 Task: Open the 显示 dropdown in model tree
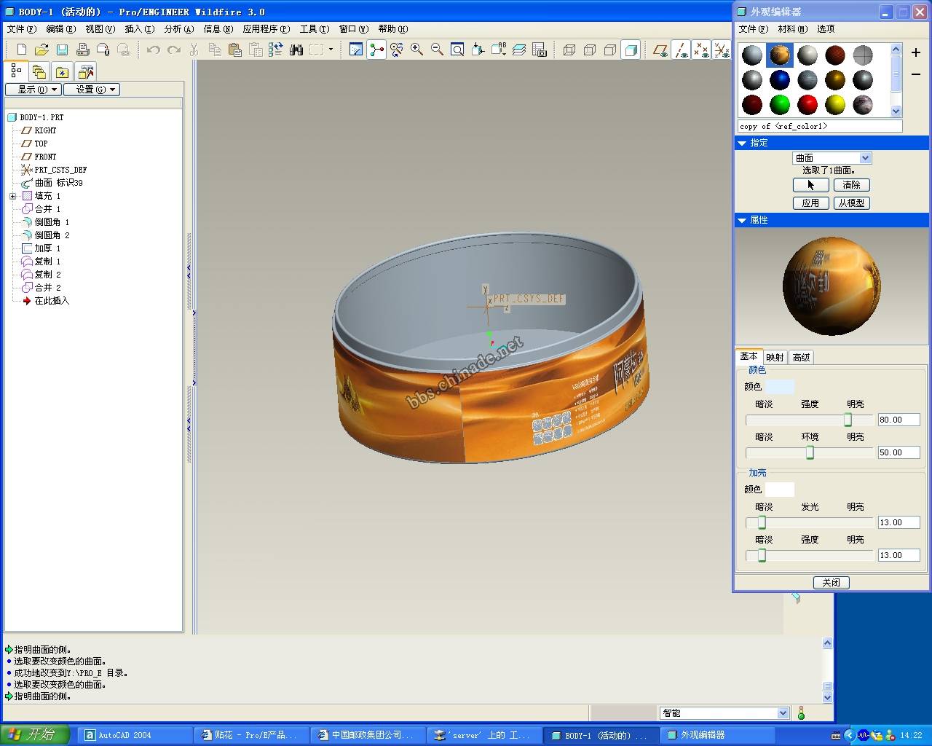point(33,90)
